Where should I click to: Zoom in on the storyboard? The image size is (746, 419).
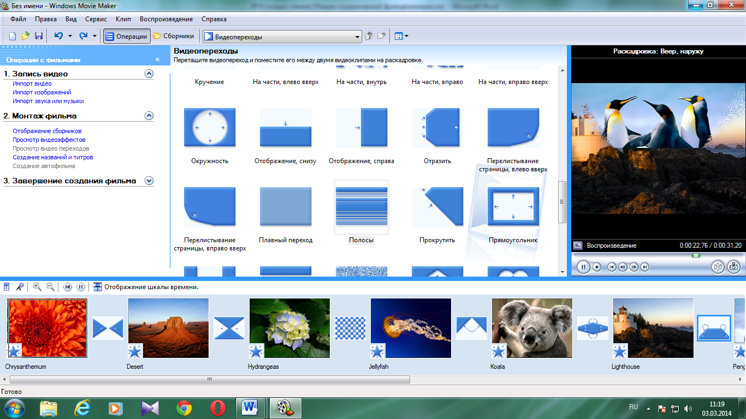coord(37,287)
